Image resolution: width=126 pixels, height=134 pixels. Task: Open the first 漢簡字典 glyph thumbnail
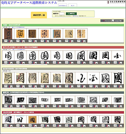[x=8, y=100]
